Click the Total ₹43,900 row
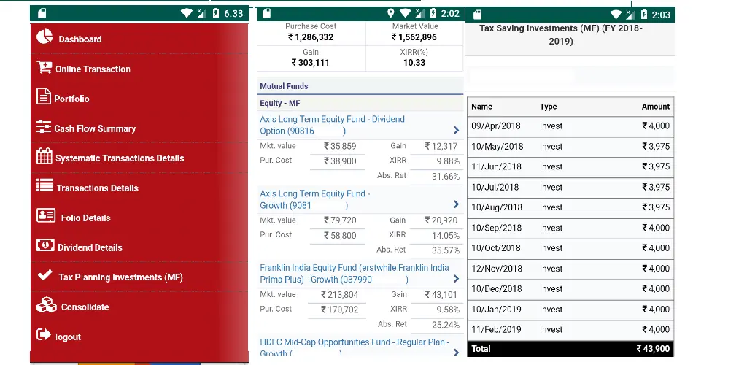The image size is (747, 365). [x=570, y=349]
